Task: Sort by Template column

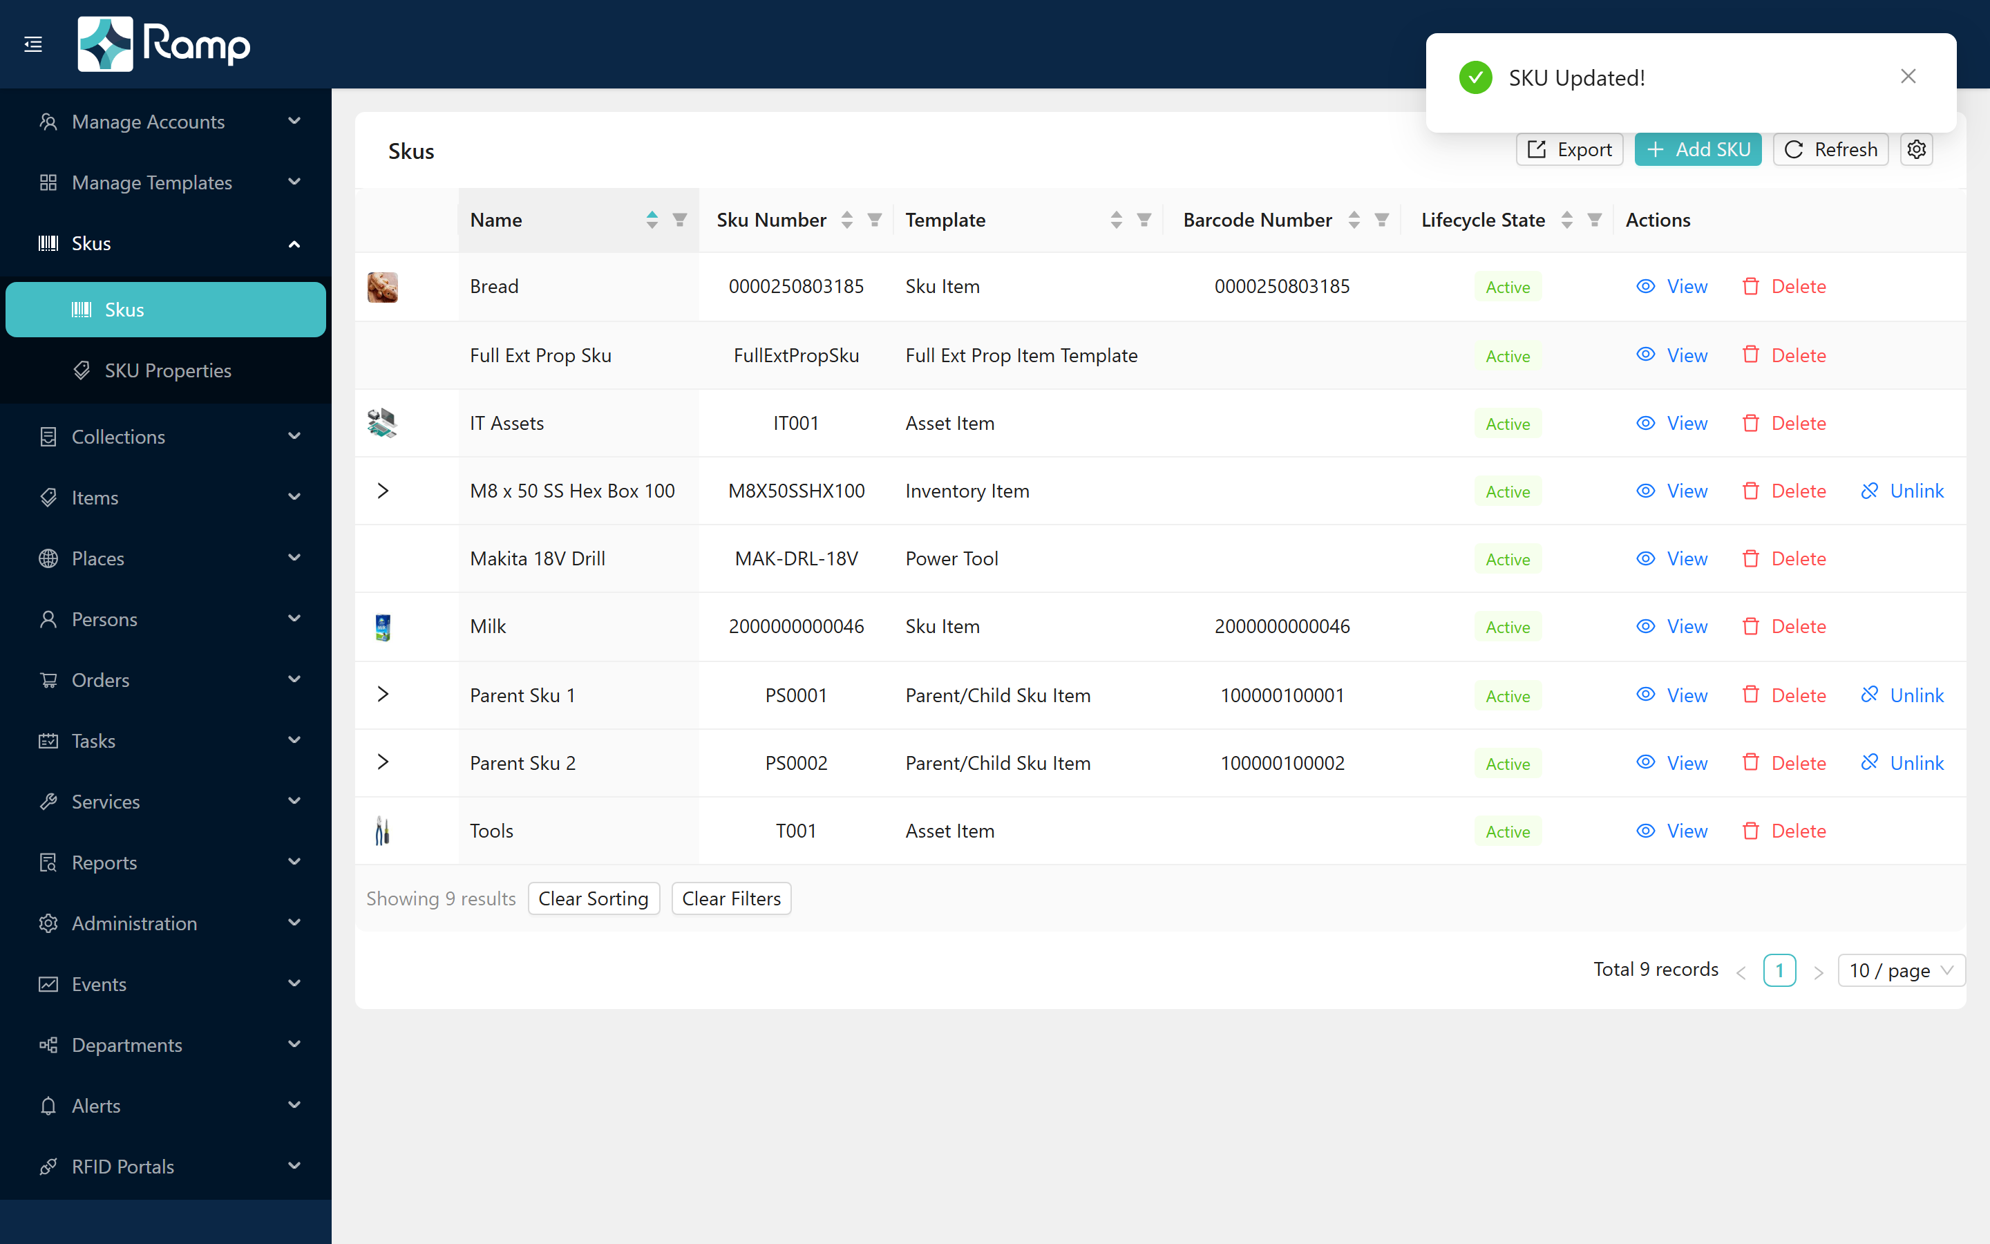Action: click(x=1116, y=220)
